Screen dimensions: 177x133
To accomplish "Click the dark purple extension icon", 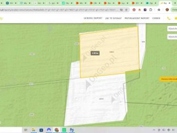I will tap(145, 10).
